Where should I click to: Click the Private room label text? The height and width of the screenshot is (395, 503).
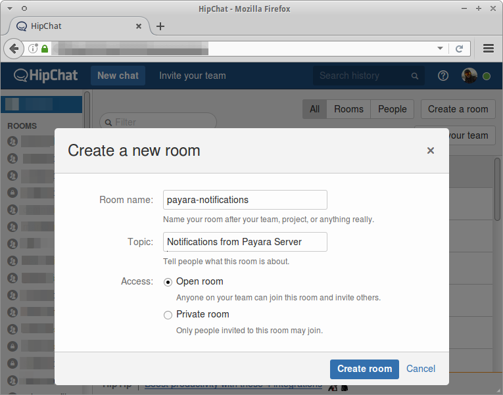203,314
